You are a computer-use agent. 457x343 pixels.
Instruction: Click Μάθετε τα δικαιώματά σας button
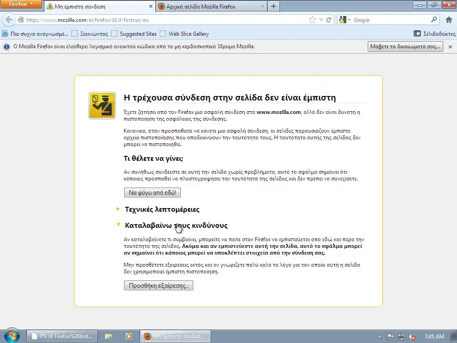(405, 46)
